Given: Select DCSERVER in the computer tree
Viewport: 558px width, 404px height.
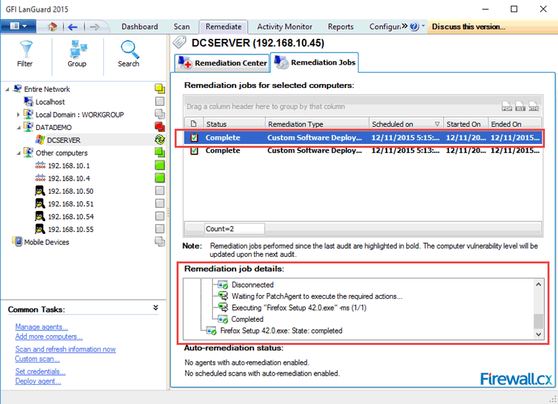Looking at the screenshot, I should (x=64, y=141).
